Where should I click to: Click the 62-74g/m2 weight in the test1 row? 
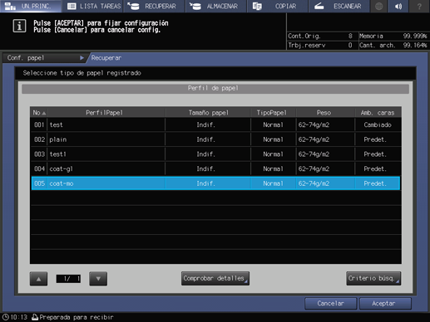click(x=314, y=154)
